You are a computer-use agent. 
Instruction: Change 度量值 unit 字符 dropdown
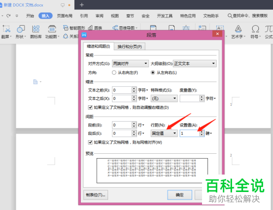(211, 98)
